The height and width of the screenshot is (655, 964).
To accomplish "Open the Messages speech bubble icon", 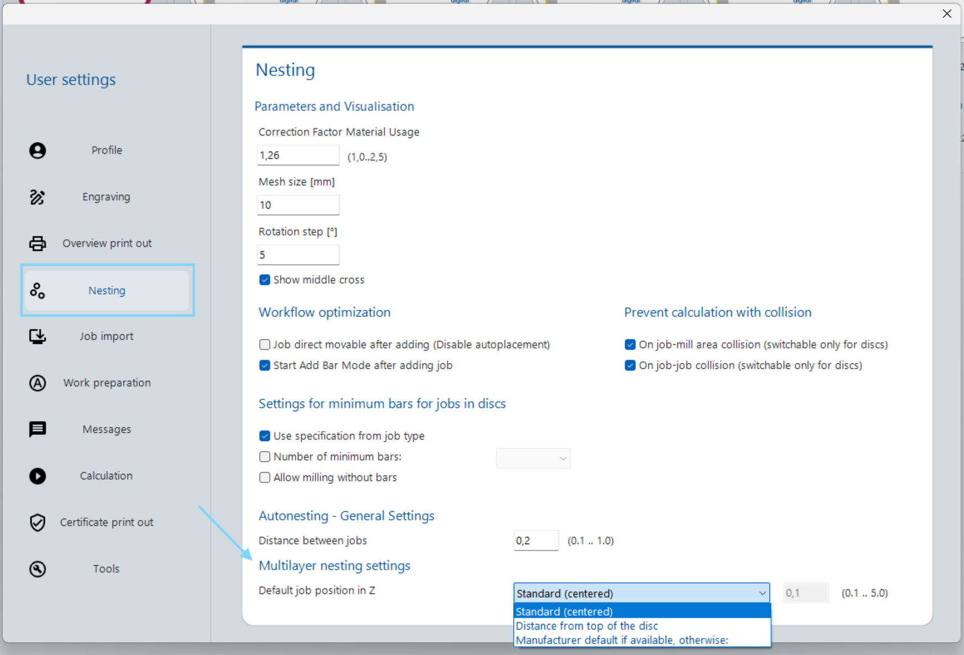I will pos(37,429).
